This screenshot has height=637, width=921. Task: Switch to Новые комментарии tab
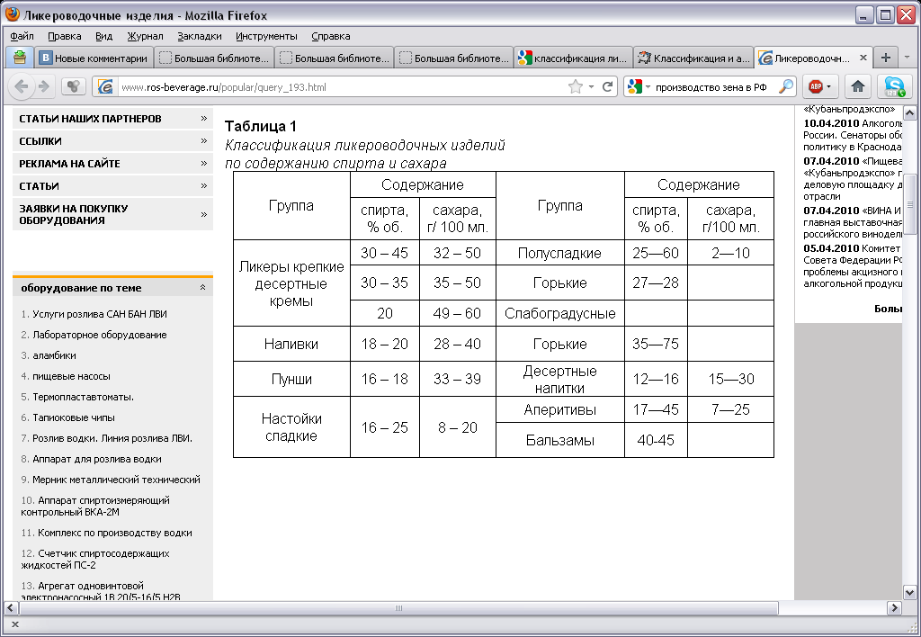(x=94, y=58)
